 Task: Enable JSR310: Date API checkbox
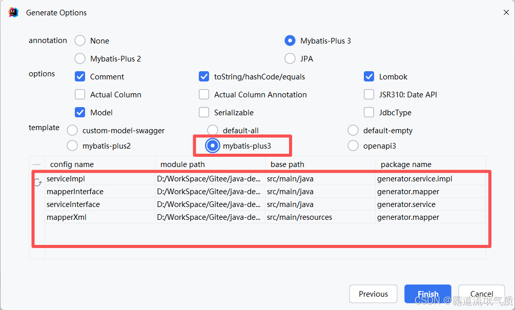pos(369,95)
